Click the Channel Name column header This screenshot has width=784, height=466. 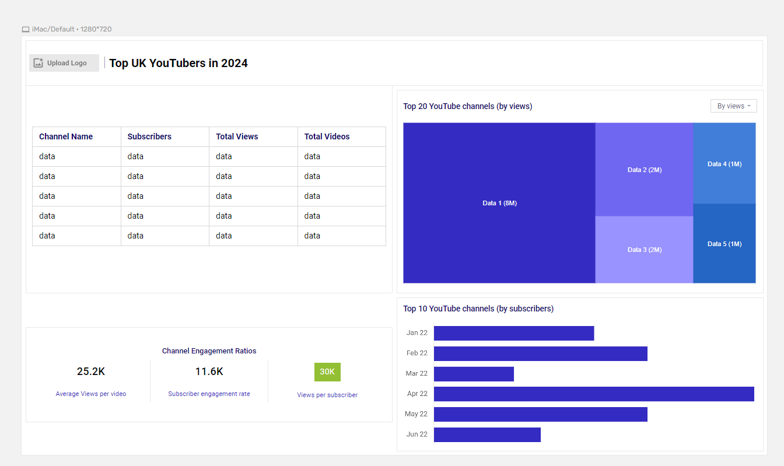pos(66,136)
